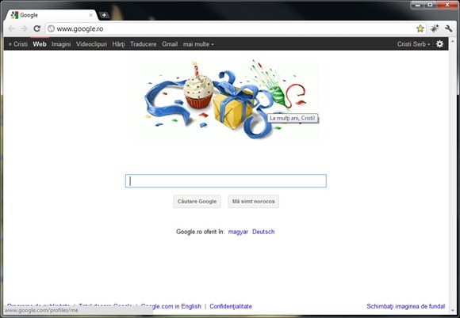Open Gmail from the top bar
This screenshot has height=318, width=460.
click(x=170, y=44)
